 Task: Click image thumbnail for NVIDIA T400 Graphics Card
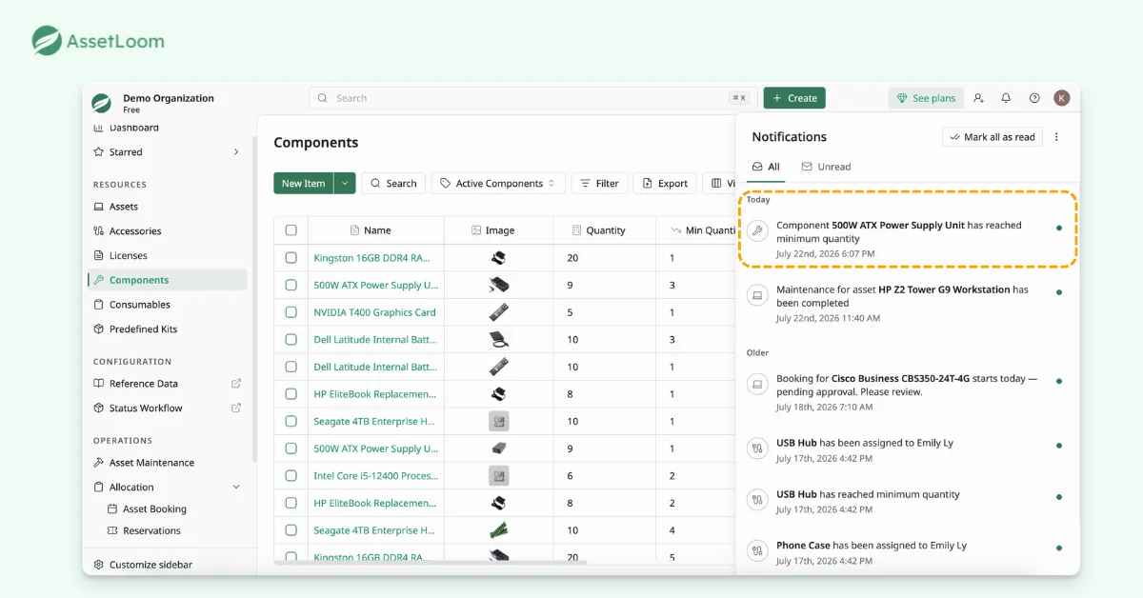[498, 311]
